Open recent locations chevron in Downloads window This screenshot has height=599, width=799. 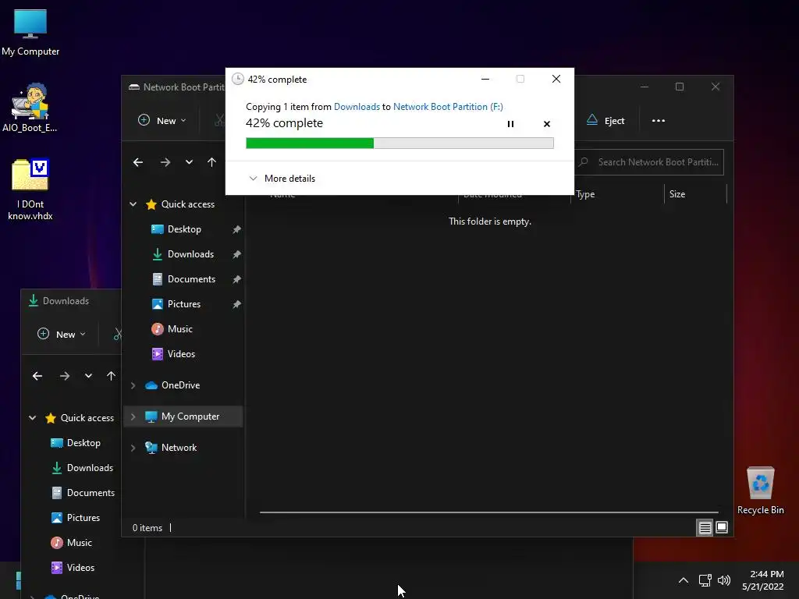88,376
